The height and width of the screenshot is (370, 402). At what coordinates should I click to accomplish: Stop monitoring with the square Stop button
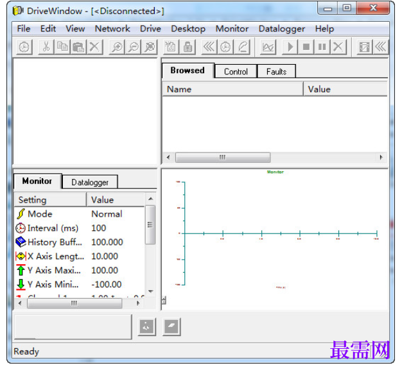306,47
